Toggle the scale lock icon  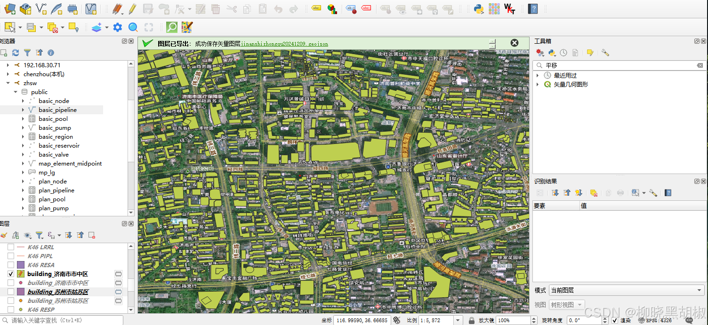click(471, 320)
